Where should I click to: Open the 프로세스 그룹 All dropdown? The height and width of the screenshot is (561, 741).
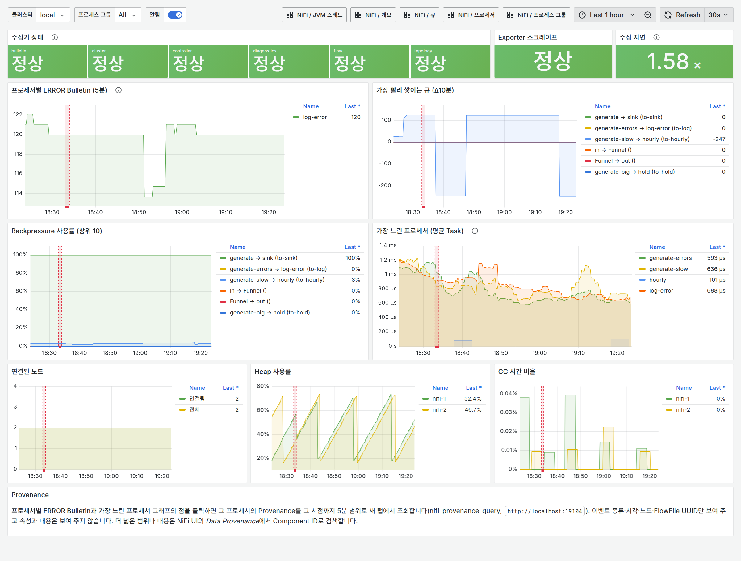point(127,15)
